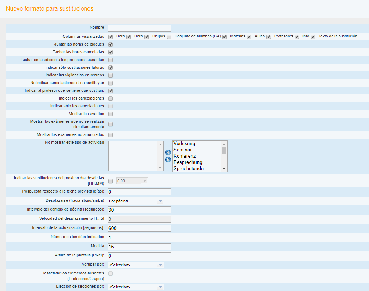Check Mostrar los exámenes no anunciados
Image resolution: width=369 pixels, height=291 pixels.
(x=111, y=135)
